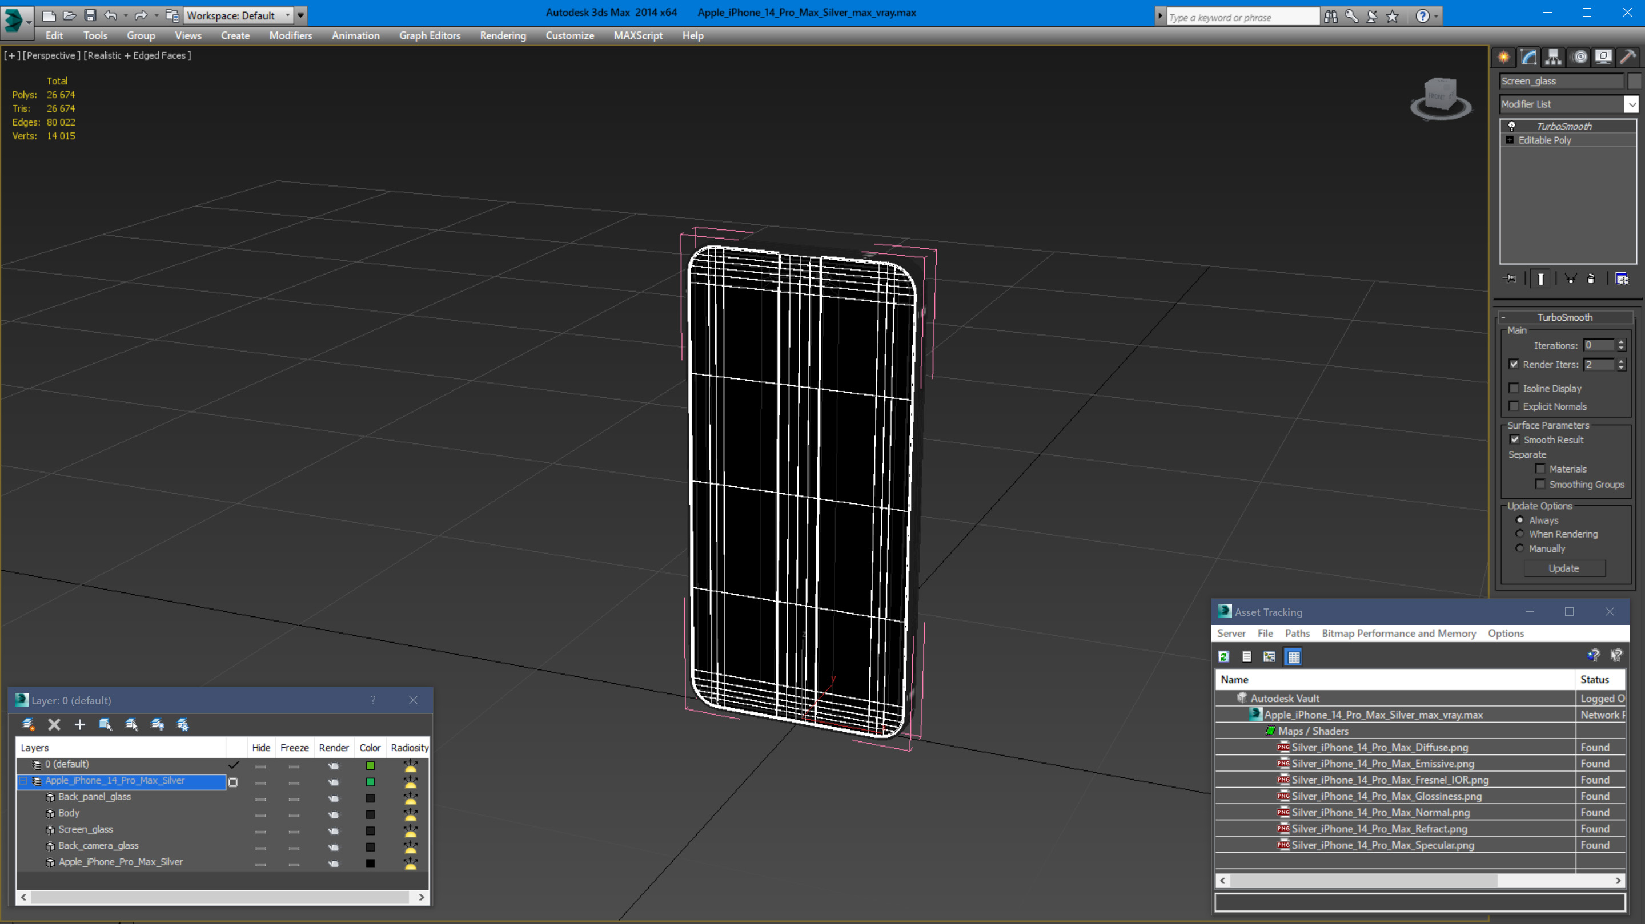Screen dimensions: 1645x924
Task: Enable the Explicit Normals checkbox
Action: (x=1514, y=406)
